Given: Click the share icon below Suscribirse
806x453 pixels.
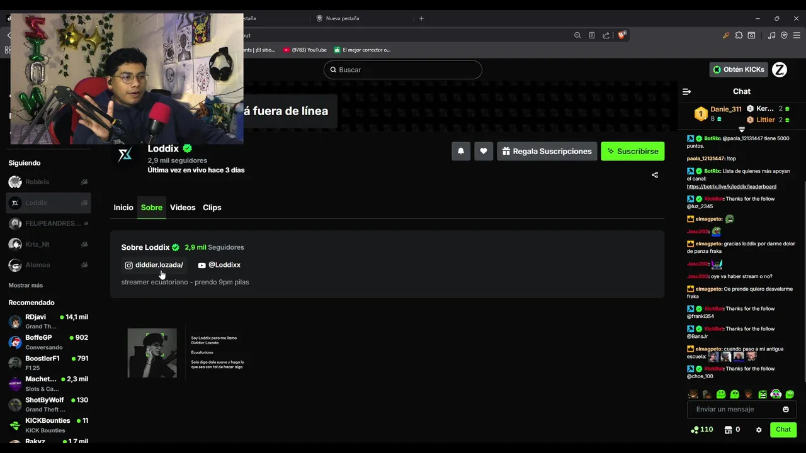Looking at the screenshot, I should point(655,175).
